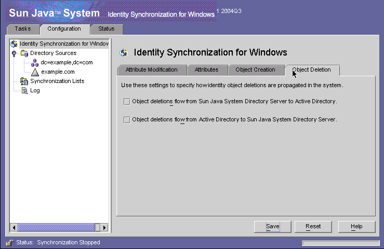Collapse the Directory Sources tree node
The image size is (384, 249).
pyautogui.click(x=14, y=53)
